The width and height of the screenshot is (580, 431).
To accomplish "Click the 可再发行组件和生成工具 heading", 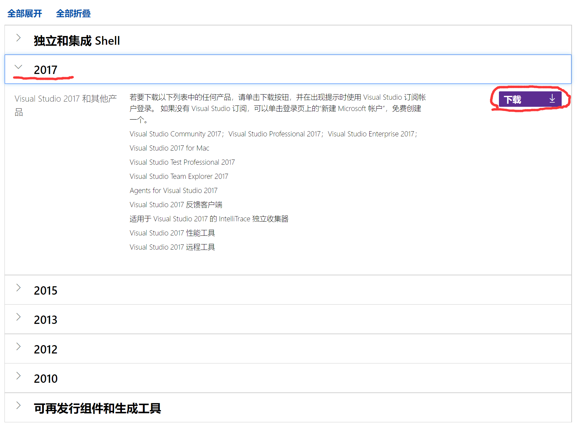I will [x=97, y=408].
